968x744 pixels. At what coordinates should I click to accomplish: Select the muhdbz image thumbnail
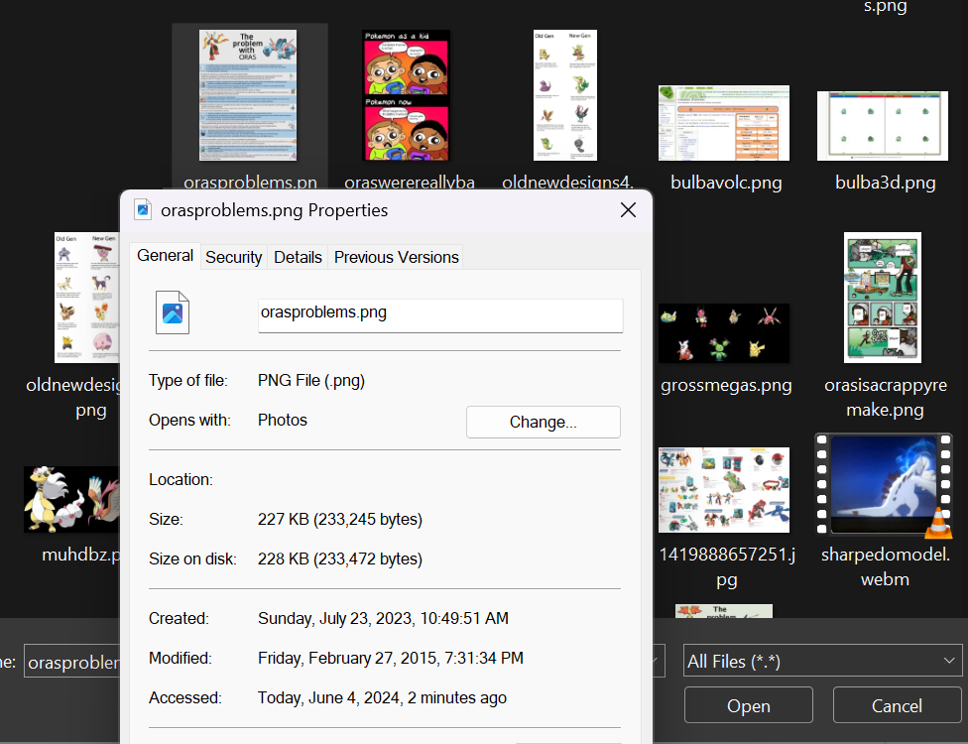click(x=71, y=499)
